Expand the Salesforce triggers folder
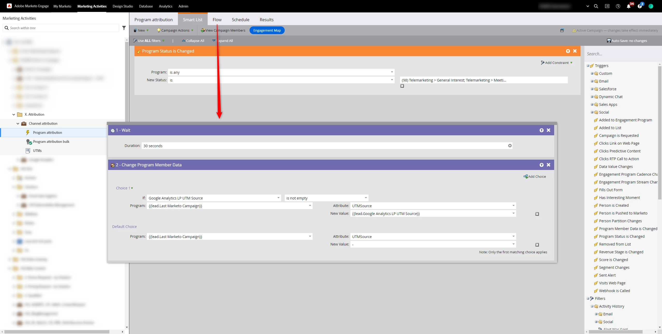Viewport: 662px width, 334px height. pyautogui.click(x=592, y=89)
